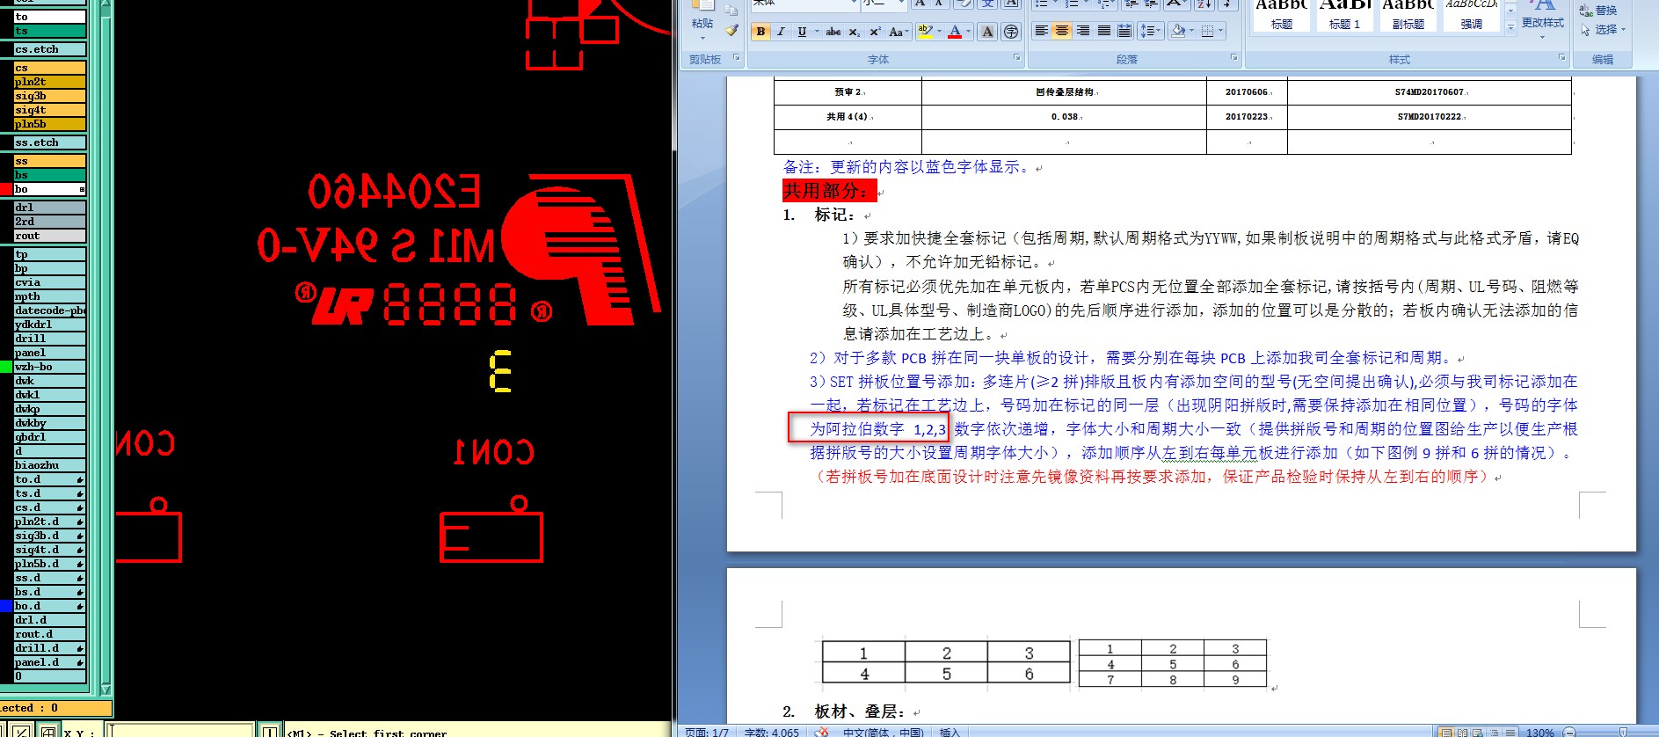Select the 'wzh-bo' layer row

pos(50,367)
